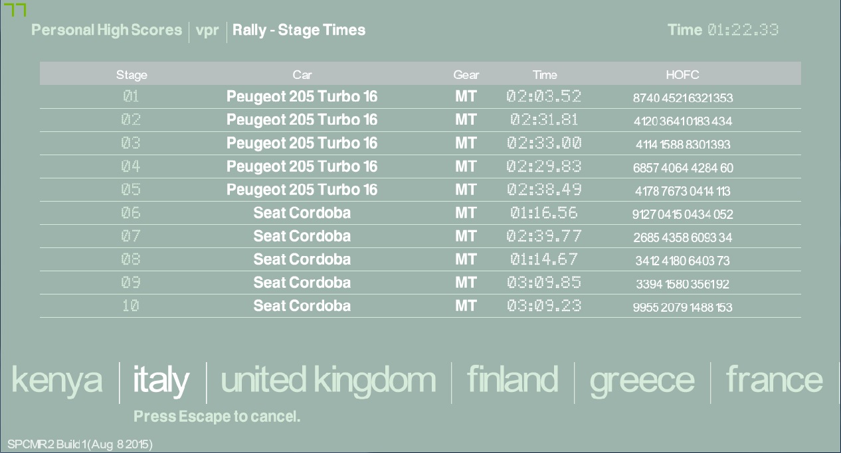Click the Personal High Scores heading

pos(106,30)
